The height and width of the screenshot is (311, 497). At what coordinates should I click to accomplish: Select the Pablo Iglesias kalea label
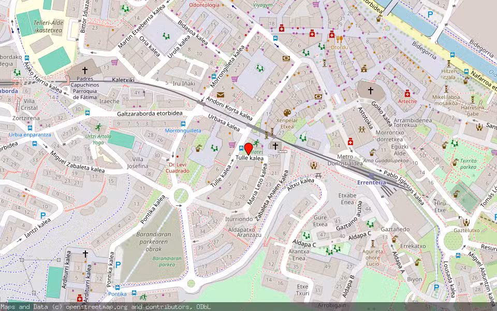[x=404, y=188]
